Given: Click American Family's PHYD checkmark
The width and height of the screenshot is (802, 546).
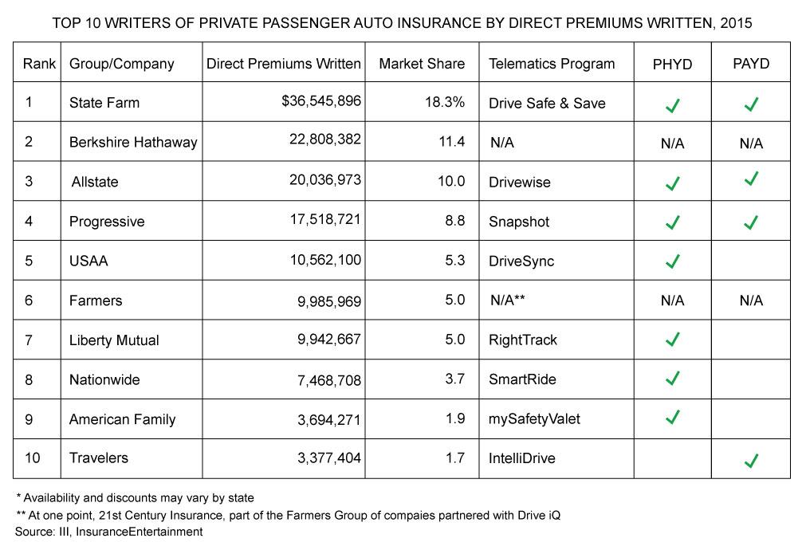Looking at the screenshot, I should (x=672, y=417).
